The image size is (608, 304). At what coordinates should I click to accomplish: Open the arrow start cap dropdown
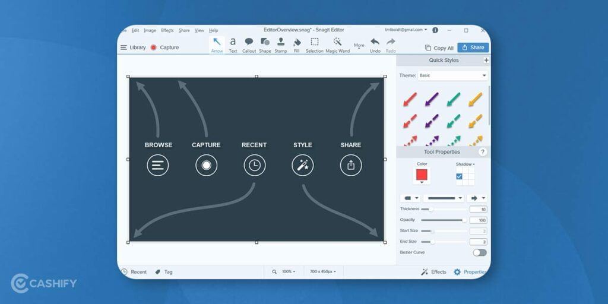tap(410, 198)
